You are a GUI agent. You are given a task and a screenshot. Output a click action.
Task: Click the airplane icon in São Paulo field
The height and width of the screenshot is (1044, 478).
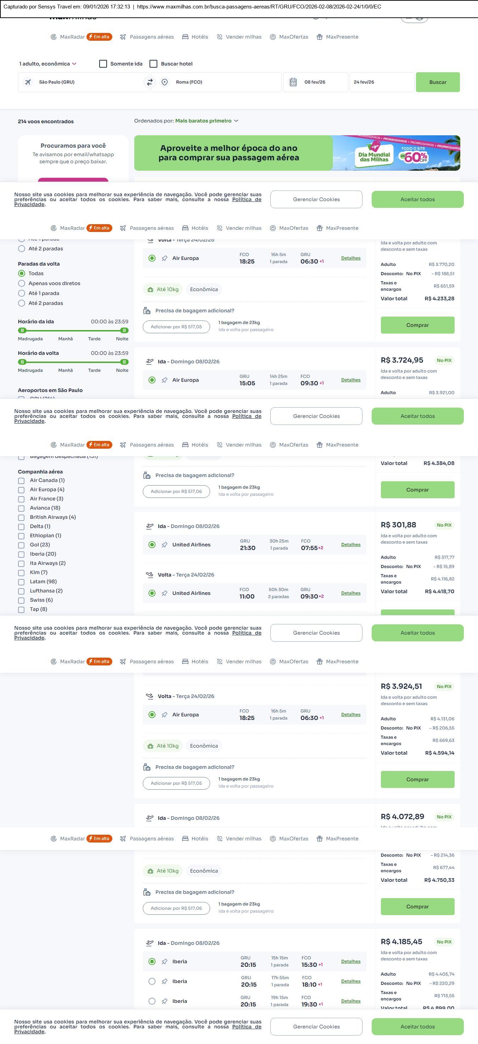tap(28, 82)
